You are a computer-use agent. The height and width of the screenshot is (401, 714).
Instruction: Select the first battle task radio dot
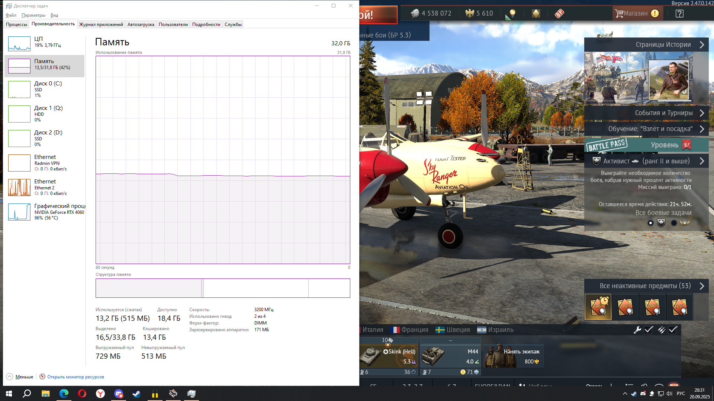[x=650, y=223]
